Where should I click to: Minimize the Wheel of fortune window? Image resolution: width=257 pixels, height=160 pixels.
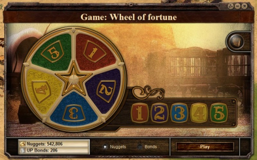coord(237,6)
